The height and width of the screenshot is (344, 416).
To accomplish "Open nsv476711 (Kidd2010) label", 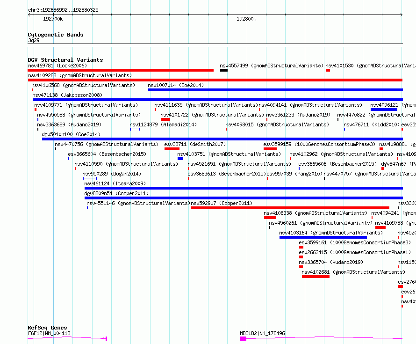I will (372, 124).
